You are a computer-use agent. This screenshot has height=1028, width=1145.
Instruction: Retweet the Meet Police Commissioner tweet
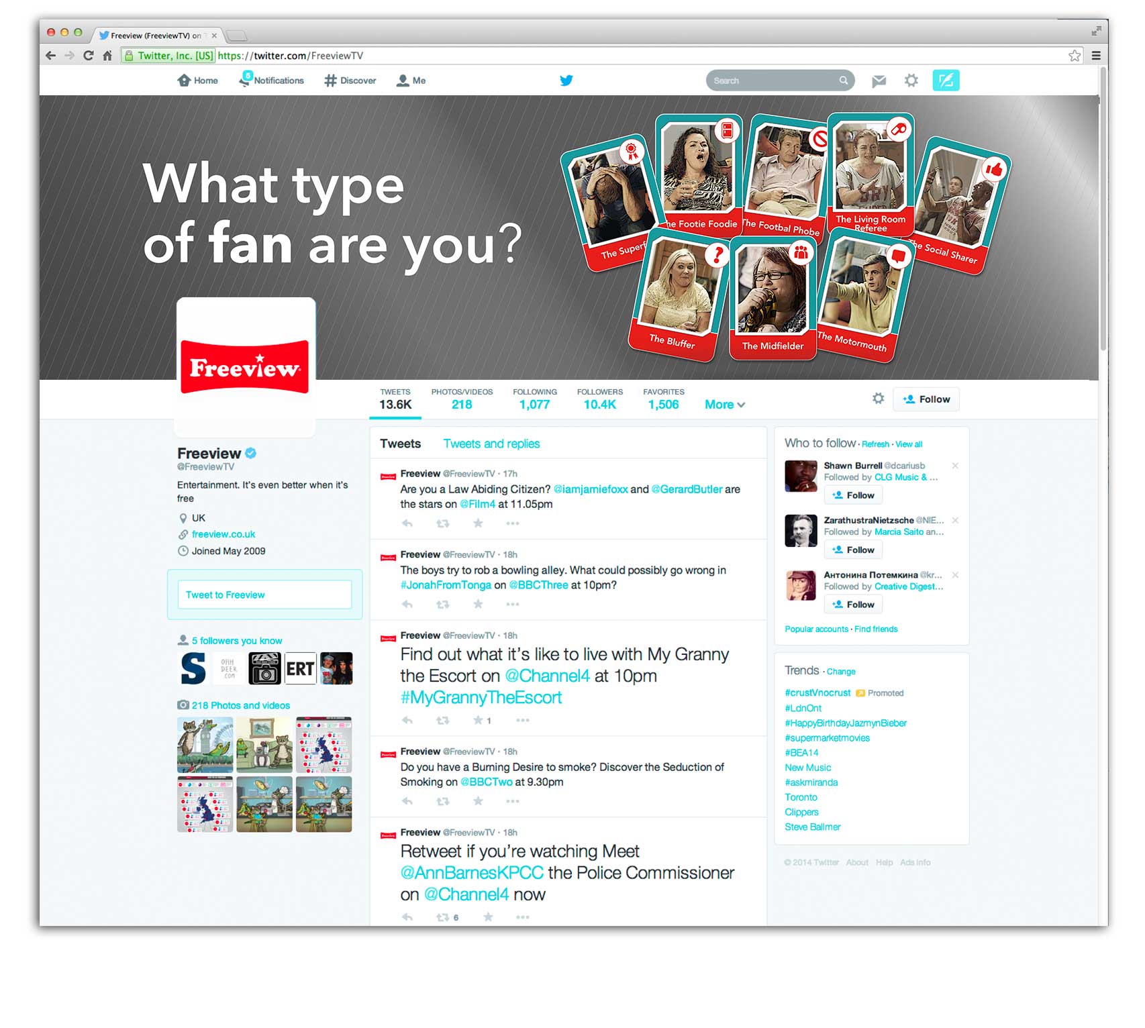[443, 917]
